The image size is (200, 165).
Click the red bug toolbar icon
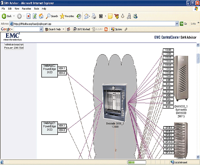pos(117,16)
